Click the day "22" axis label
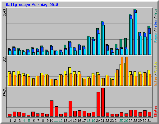The image size is (159, 124). (x=107, y=121)
